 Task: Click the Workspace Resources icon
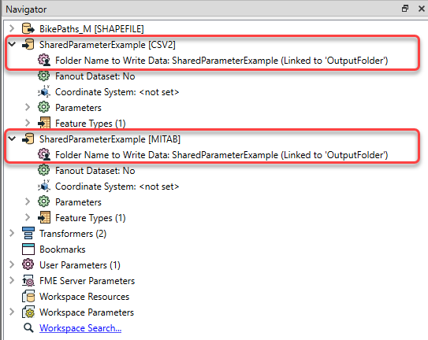28,297
